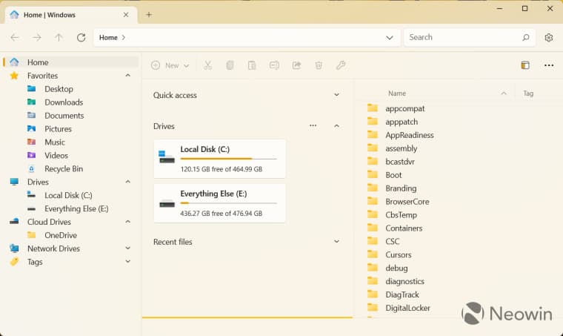
Task: Add a new tab with plus button
Action: pos(149,14)
